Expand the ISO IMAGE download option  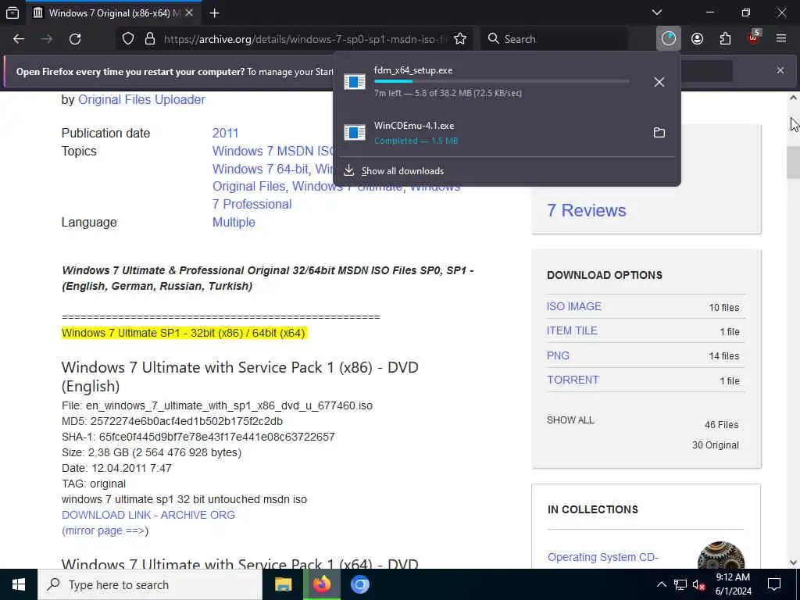574,306
